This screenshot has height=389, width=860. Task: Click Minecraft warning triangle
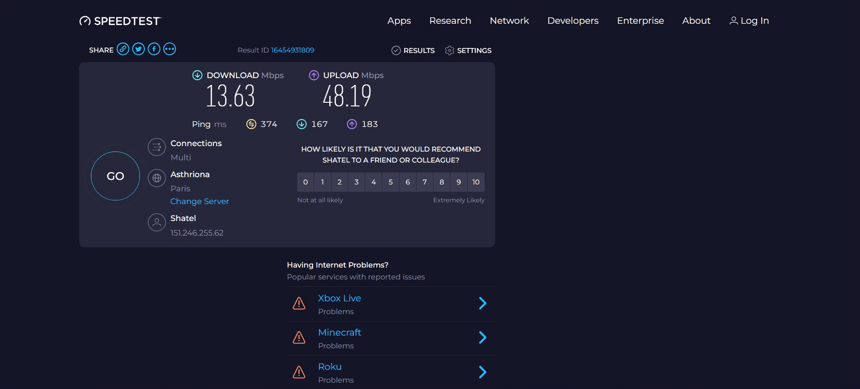point(299,337)
